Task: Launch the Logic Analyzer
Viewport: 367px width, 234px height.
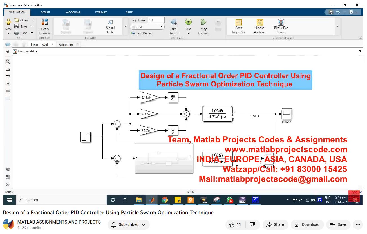Action: click(x=260, y=26)
